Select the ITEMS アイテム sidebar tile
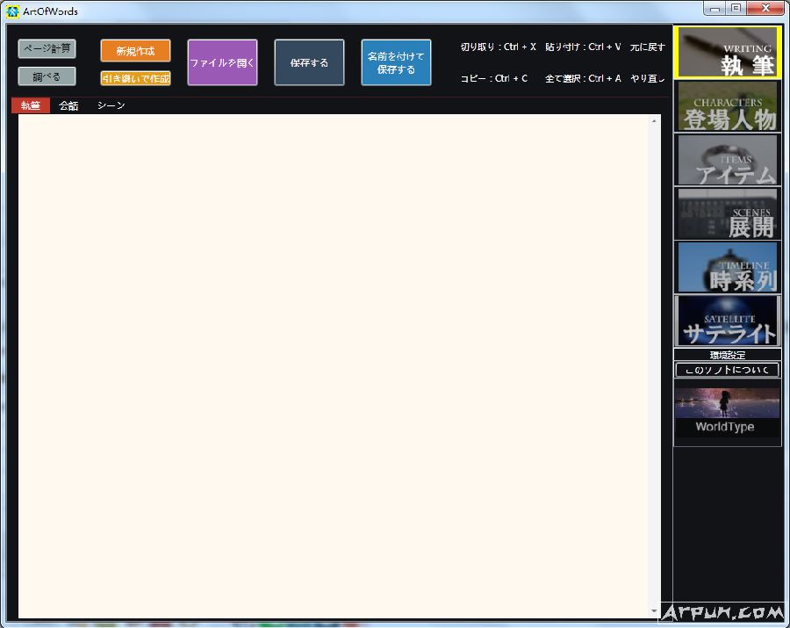Viewport: 790px width, 628px height. pos(727,160)
